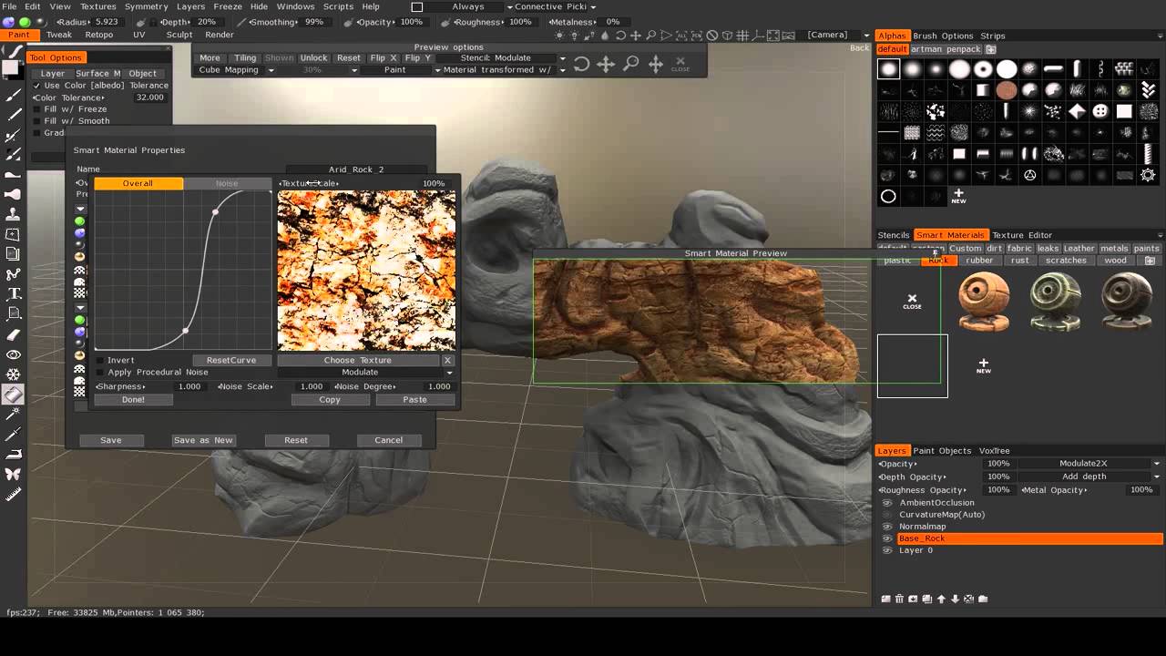Image resolution: width=1166 pixels, height=656 pixels.
Task: Open the Connective Picking dropdown at top
Action: coord(556,6)
